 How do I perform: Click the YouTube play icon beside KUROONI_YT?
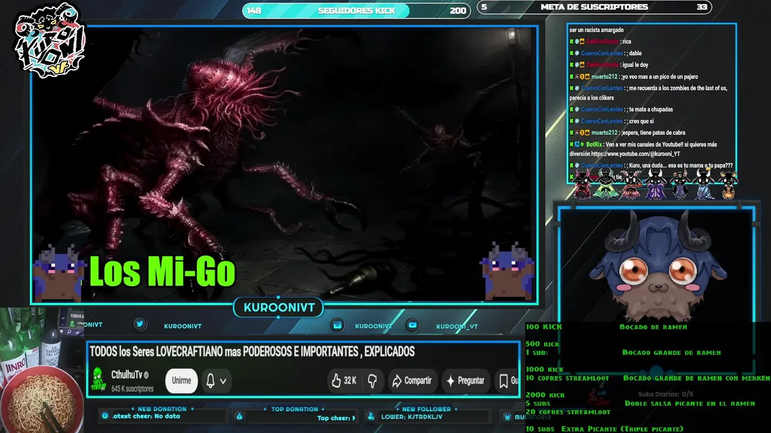[413, 325]
